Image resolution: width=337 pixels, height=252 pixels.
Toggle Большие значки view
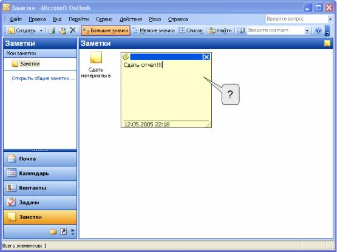(x=106, y=30)
